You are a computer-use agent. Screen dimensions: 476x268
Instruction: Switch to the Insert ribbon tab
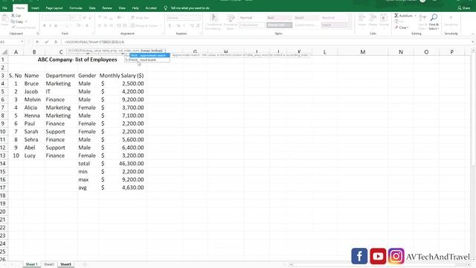(x=35, y=8)
